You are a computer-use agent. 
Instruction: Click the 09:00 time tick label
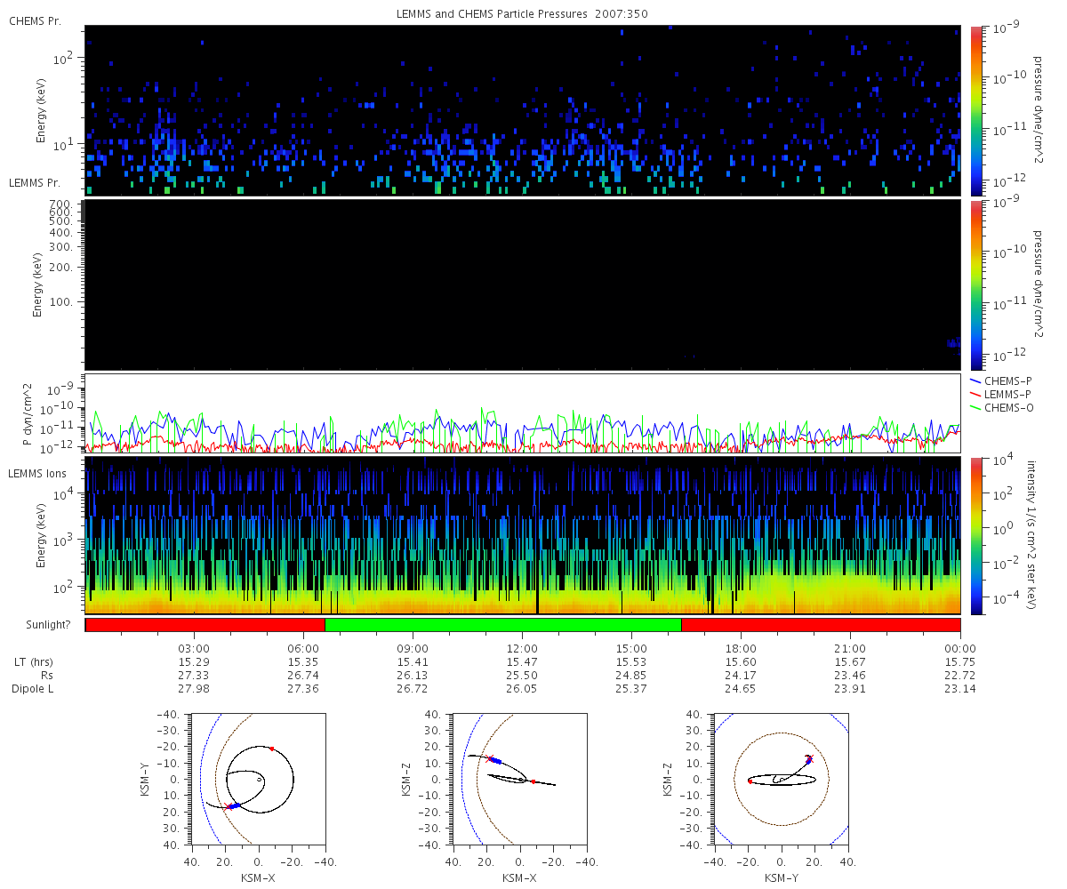(413, 649)
